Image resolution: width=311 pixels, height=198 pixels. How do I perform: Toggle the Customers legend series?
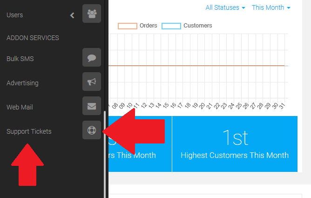click(x=197, y=26)
